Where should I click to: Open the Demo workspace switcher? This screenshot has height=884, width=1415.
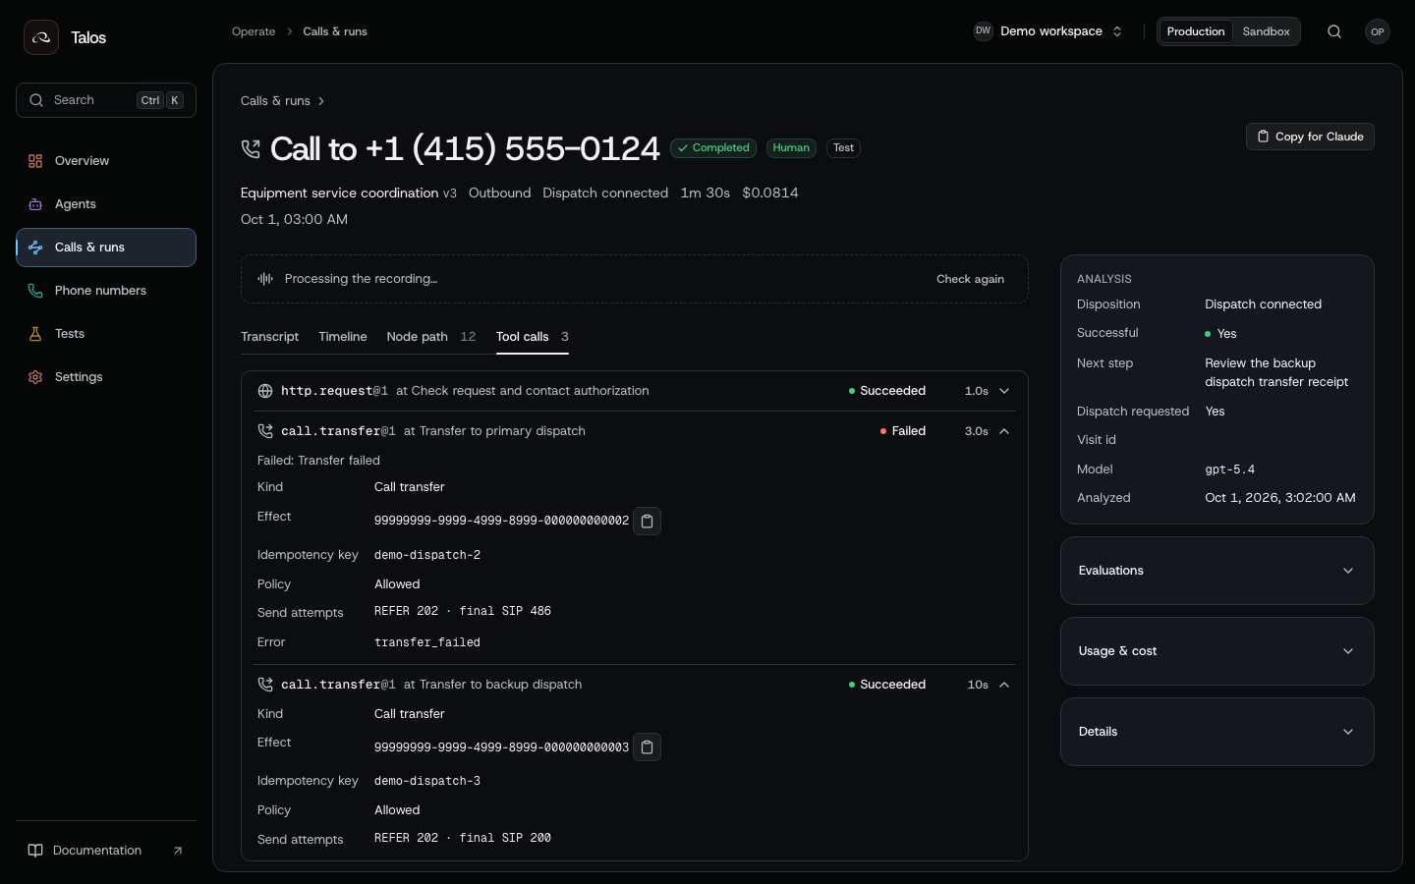(1048, 31)
